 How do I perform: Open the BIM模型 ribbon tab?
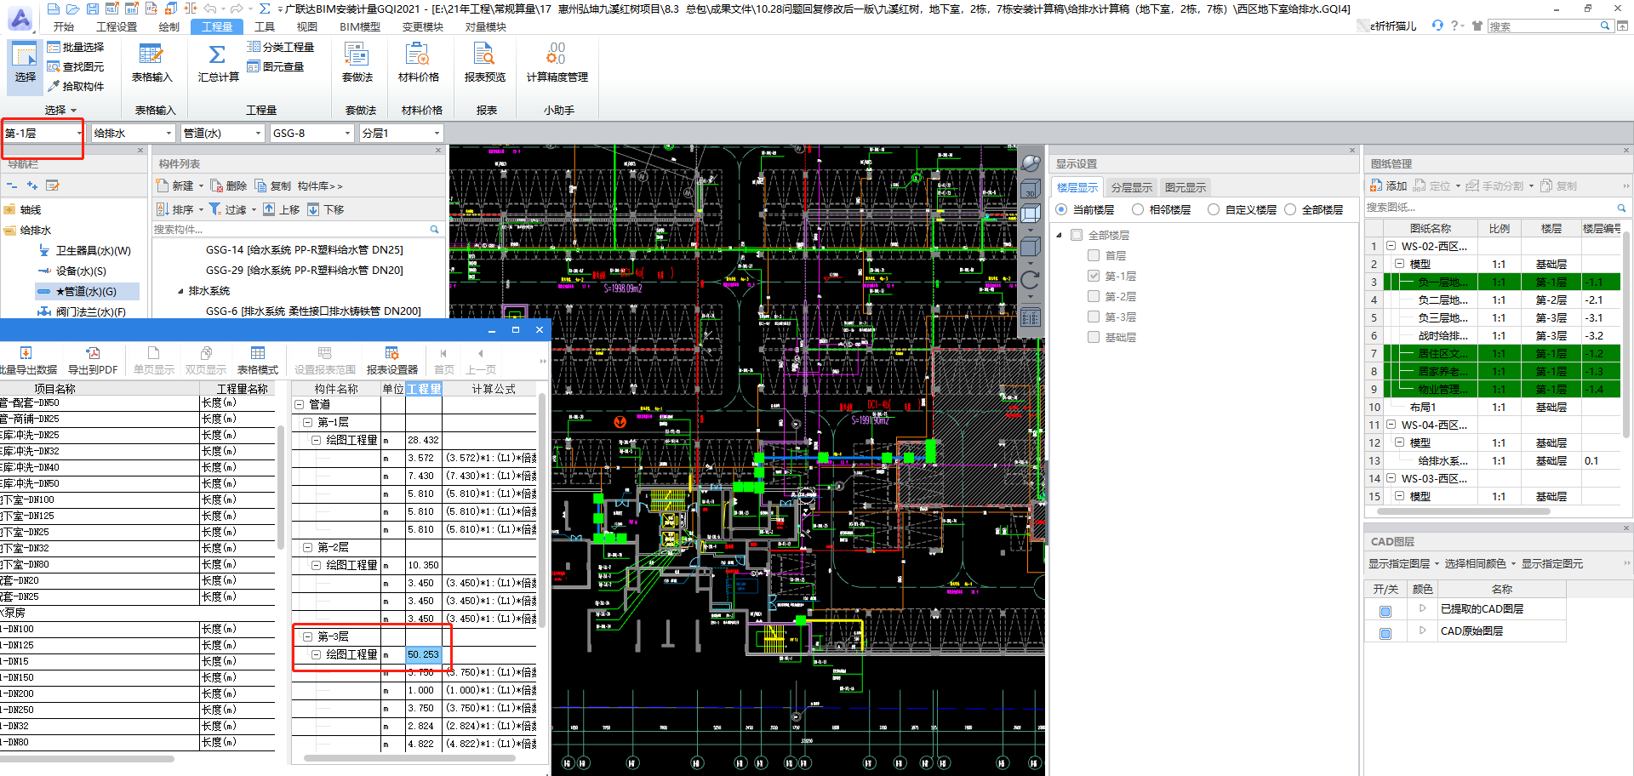pos(360,26)
